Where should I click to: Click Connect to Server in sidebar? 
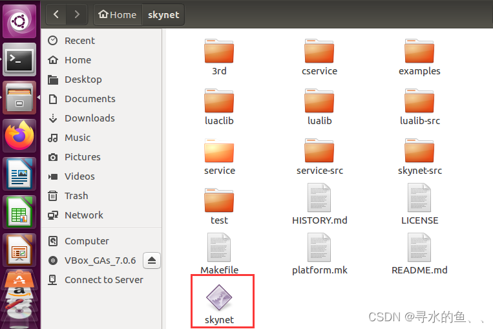(101, 280)
